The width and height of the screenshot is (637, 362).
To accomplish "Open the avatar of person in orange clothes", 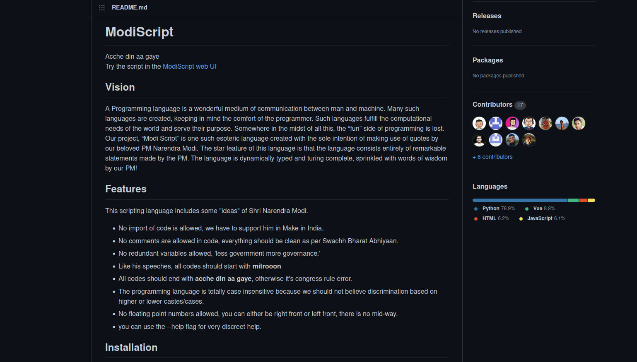I will (x=545, y=123).
